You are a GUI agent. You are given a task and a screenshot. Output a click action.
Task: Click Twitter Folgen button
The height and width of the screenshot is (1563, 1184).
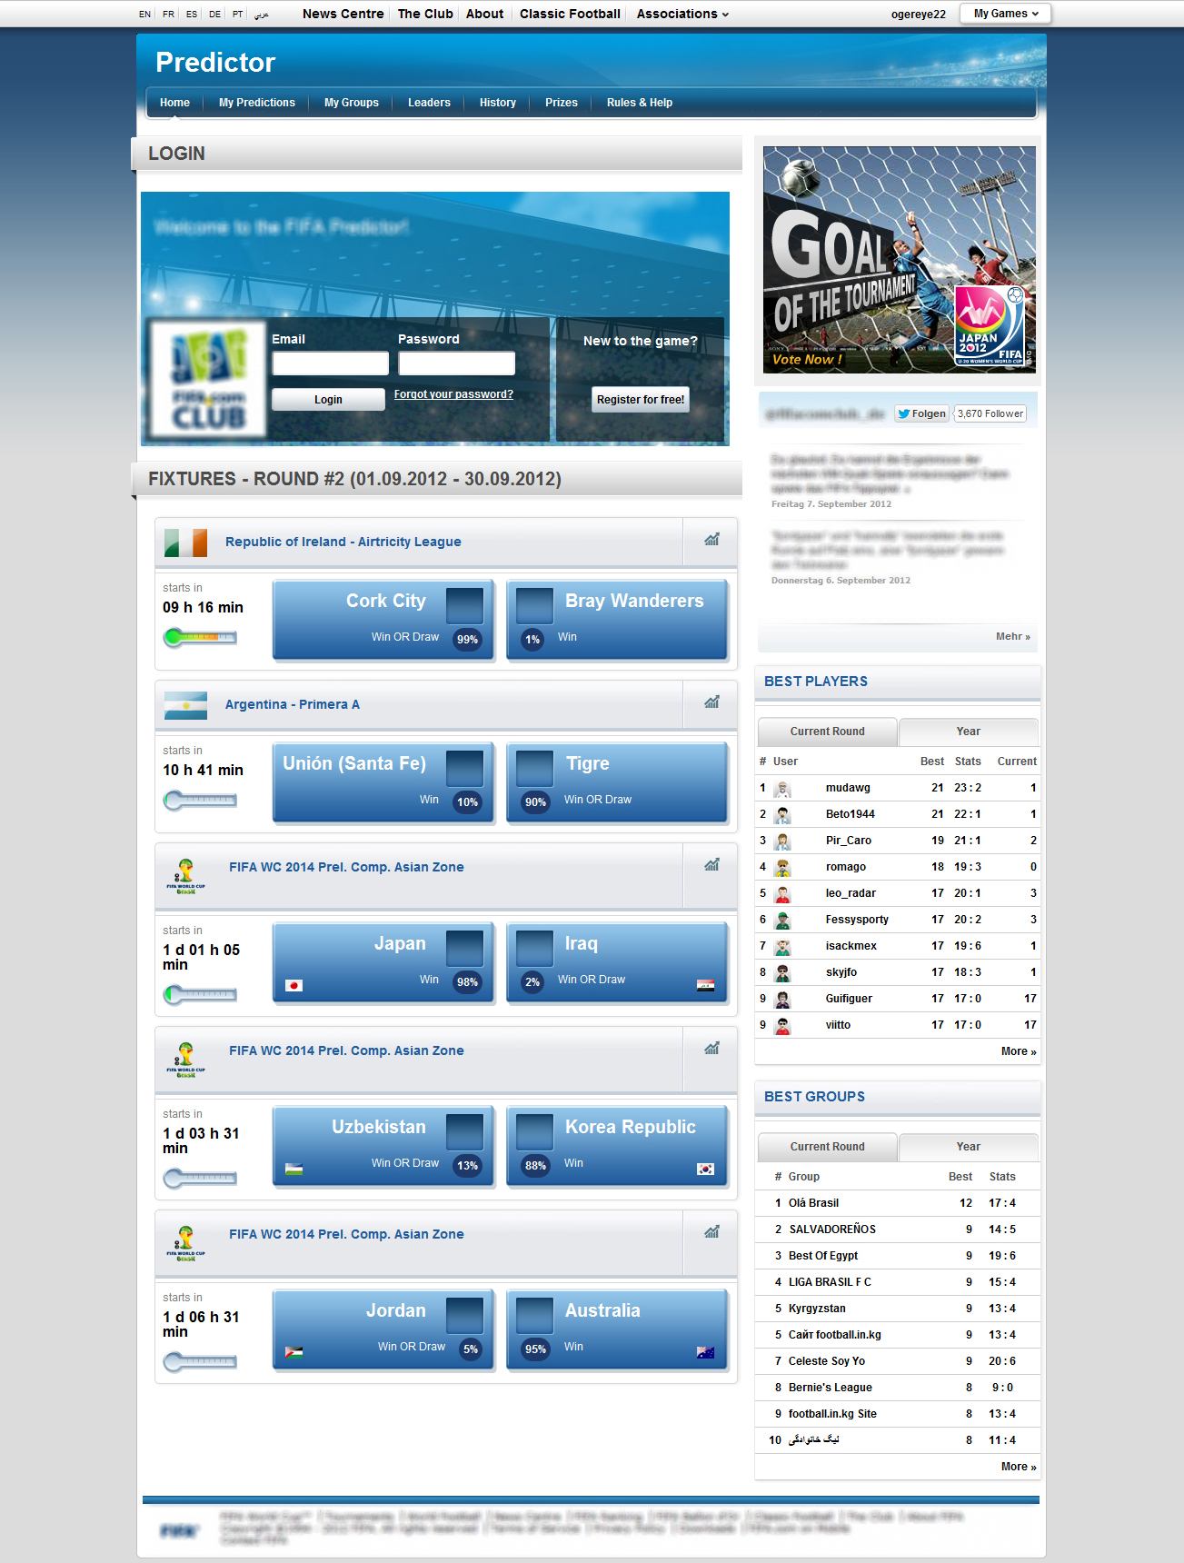click(x=922, y=413)
